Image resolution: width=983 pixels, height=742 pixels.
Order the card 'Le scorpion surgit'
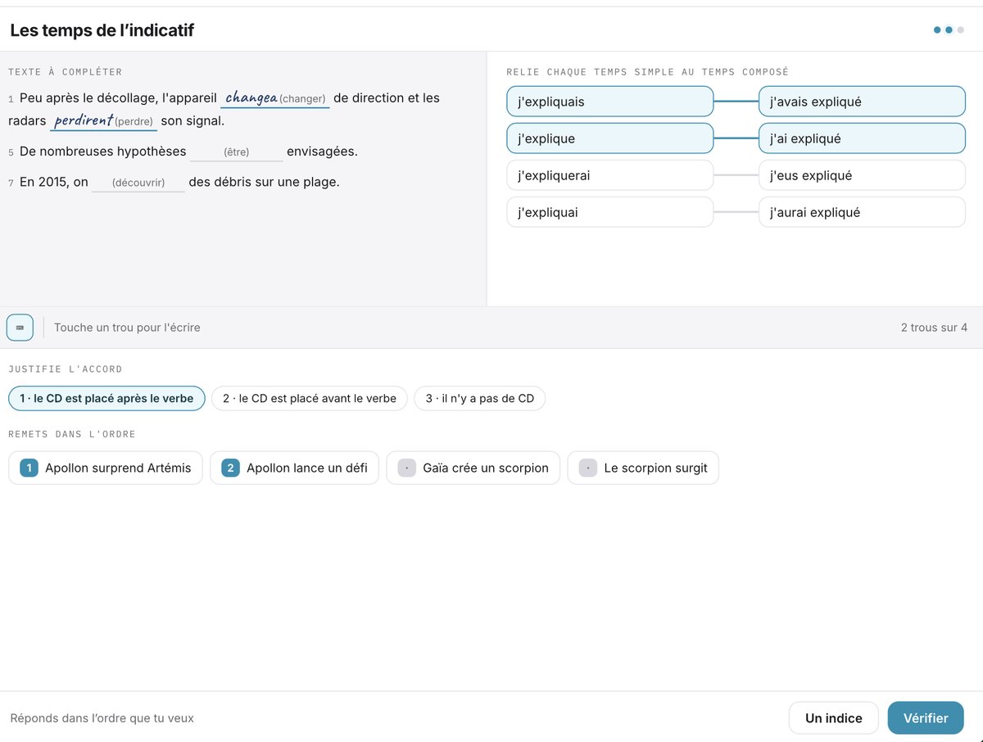(x=643, y=468)
